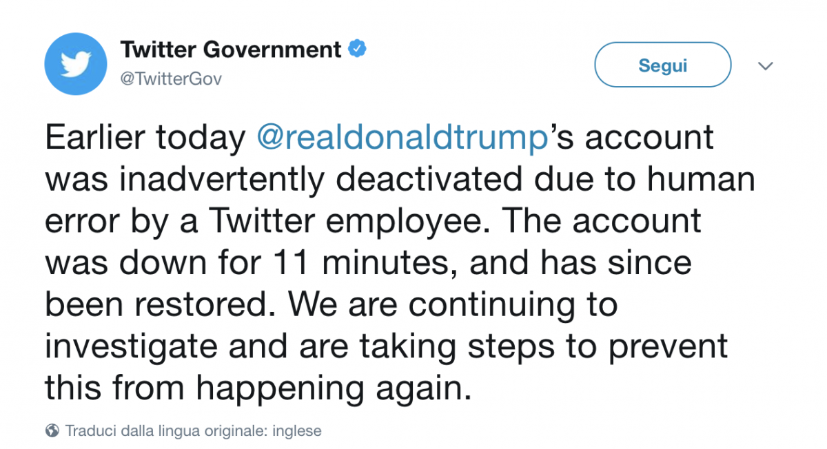Expand the tweet options chevron menu
The width and height of the screenshot is (827, 449).
click(x=766, y=66)
